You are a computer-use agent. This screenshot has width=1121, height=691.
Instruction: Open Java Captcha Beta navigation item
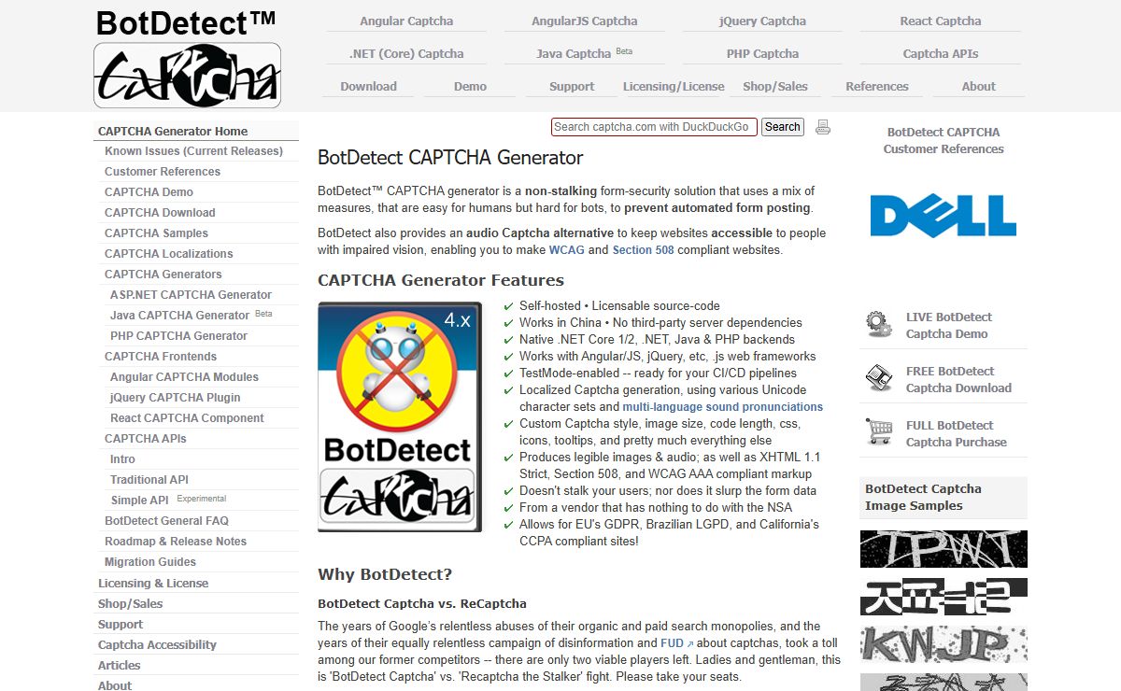coord(585,53)
